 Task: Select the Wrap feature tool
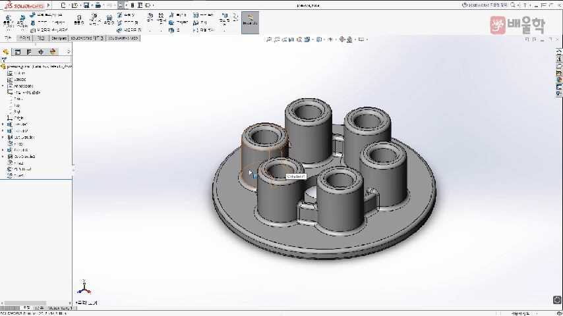tap(203, 15)
